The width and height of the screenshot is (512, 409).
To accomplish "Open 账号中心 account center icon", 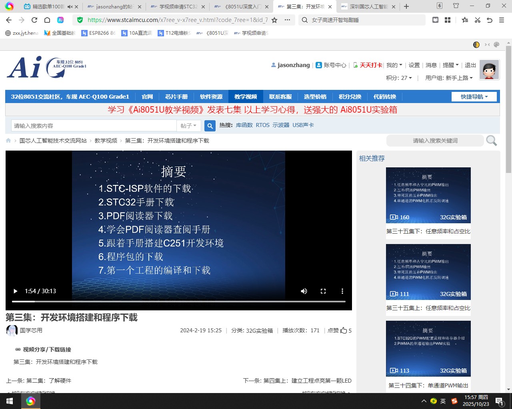I will (319, 65).
